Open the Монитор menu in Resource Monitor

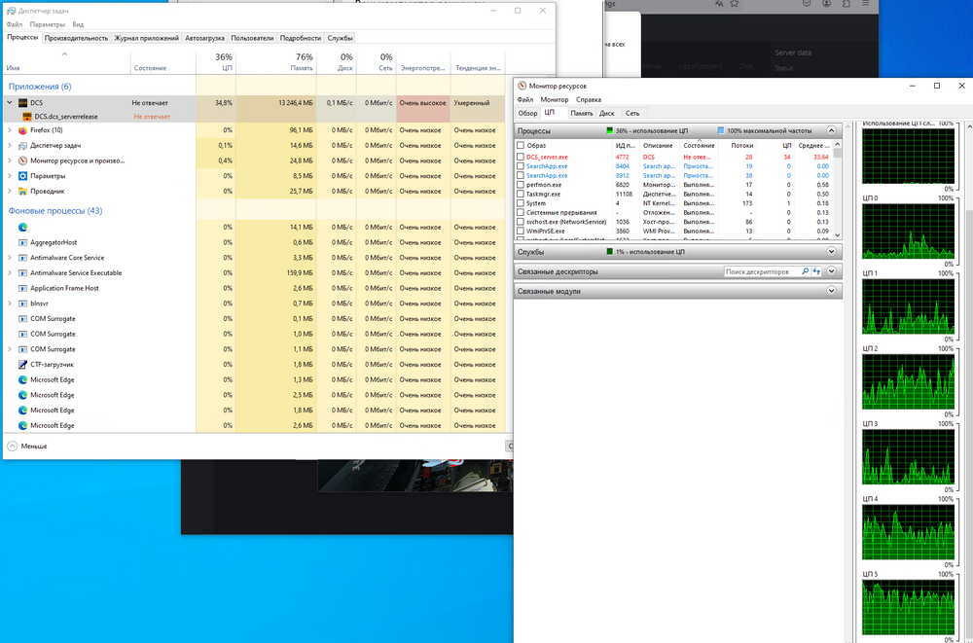pos(555,99)
